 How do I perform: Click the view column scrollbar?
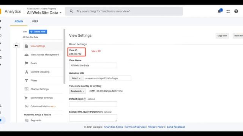click(65, 56)
